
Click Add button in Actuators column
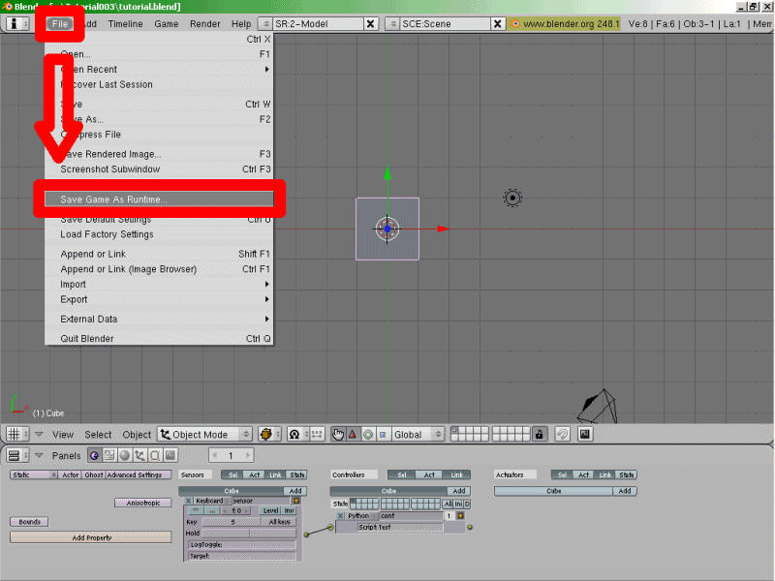click(x=625, y=491)
